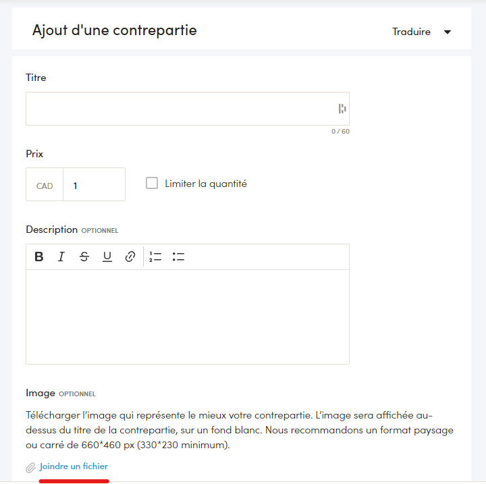Image resolution: width=486 pixels, height=484 pixels.
Task: Click the Traduire menu label
Action: [x=411, y=32]
